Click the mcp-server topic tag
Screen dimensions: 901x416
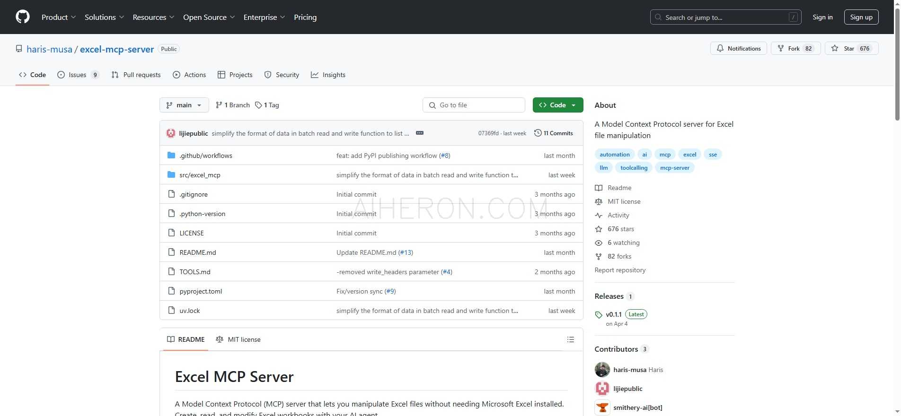(674, 168)
